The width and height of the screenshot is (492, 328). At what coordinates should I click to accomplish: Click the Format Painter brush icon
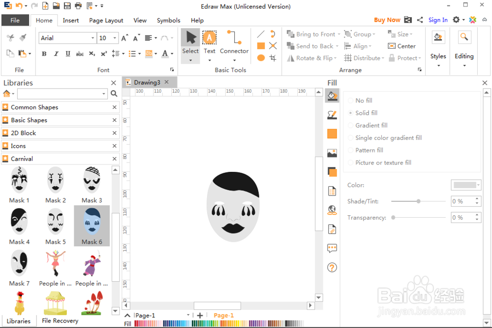coord(23,38)
